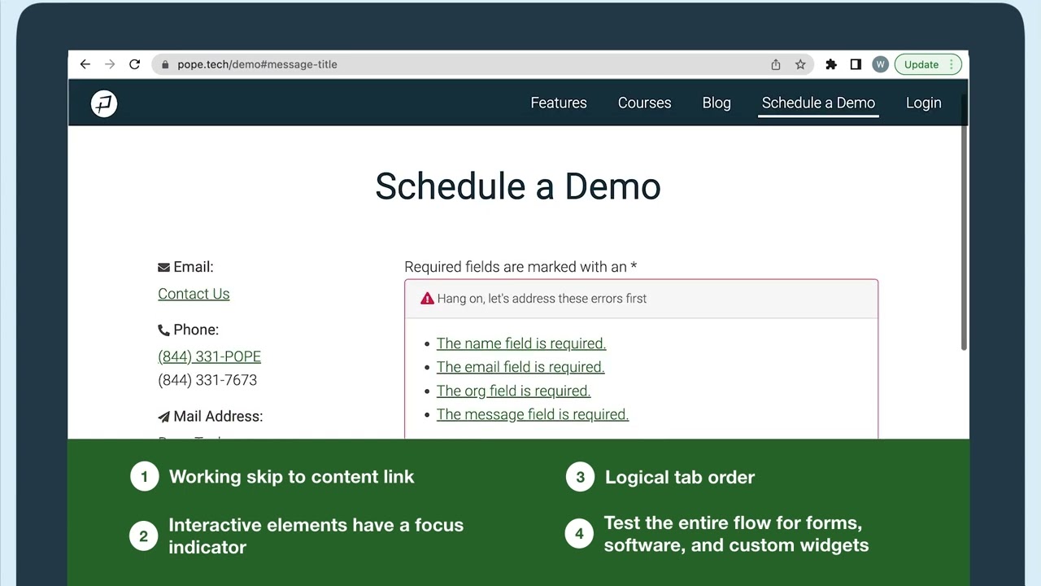Click the paper plane Mail Address icon

point(163,417)
